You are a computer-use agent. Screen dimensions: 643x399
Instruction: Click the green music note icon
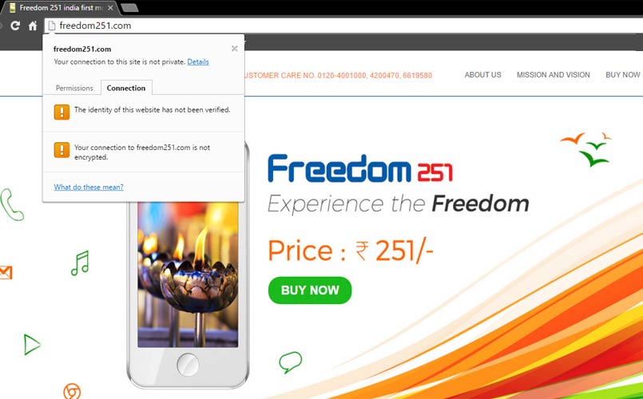coord(81,263)
